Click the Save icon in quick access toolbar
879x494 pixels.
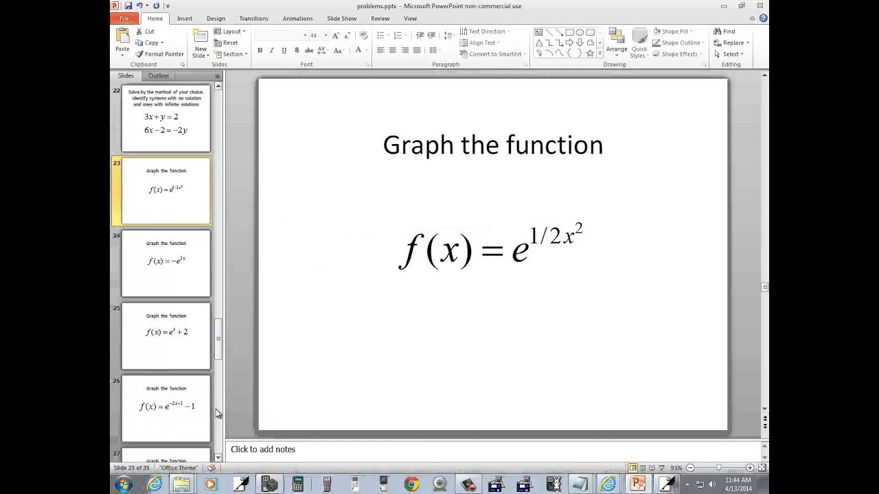pyautogui.click(x=128, y=5)
